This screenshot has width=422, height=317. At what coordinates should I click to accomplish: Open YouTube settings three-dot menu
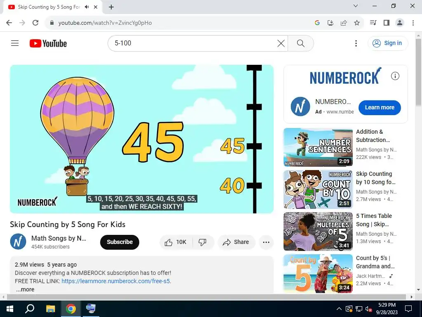356,43
